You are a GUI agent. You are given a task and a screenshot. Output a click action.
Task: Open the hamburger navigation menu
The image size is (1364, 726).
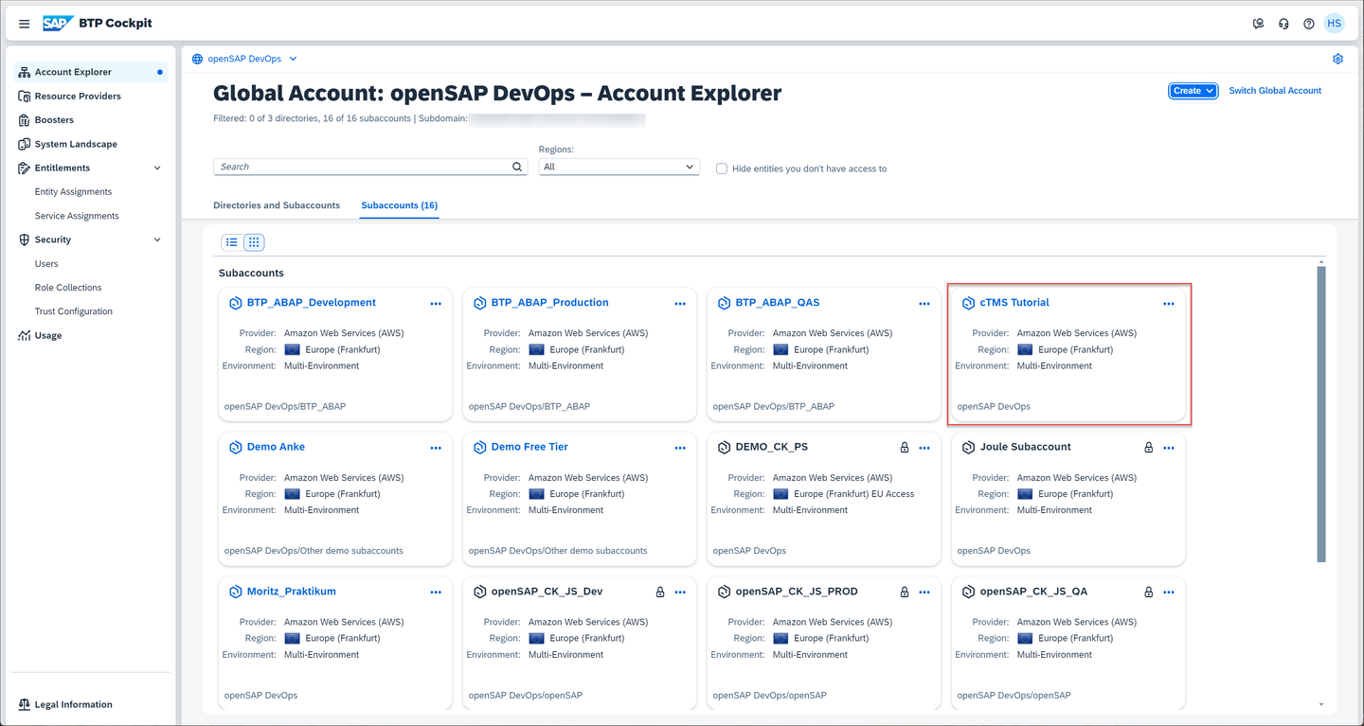click(25, 24)
